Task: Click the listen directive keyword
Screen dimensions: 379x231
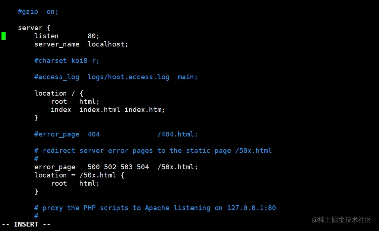Action: click(46, 36)
